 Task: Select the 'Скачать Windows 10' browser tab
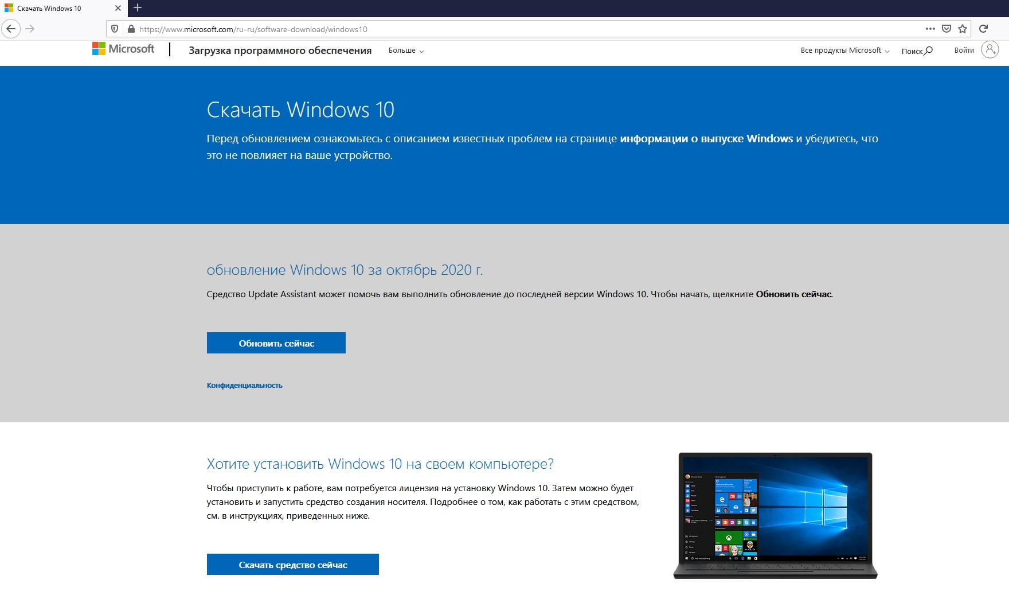(63, 8)
